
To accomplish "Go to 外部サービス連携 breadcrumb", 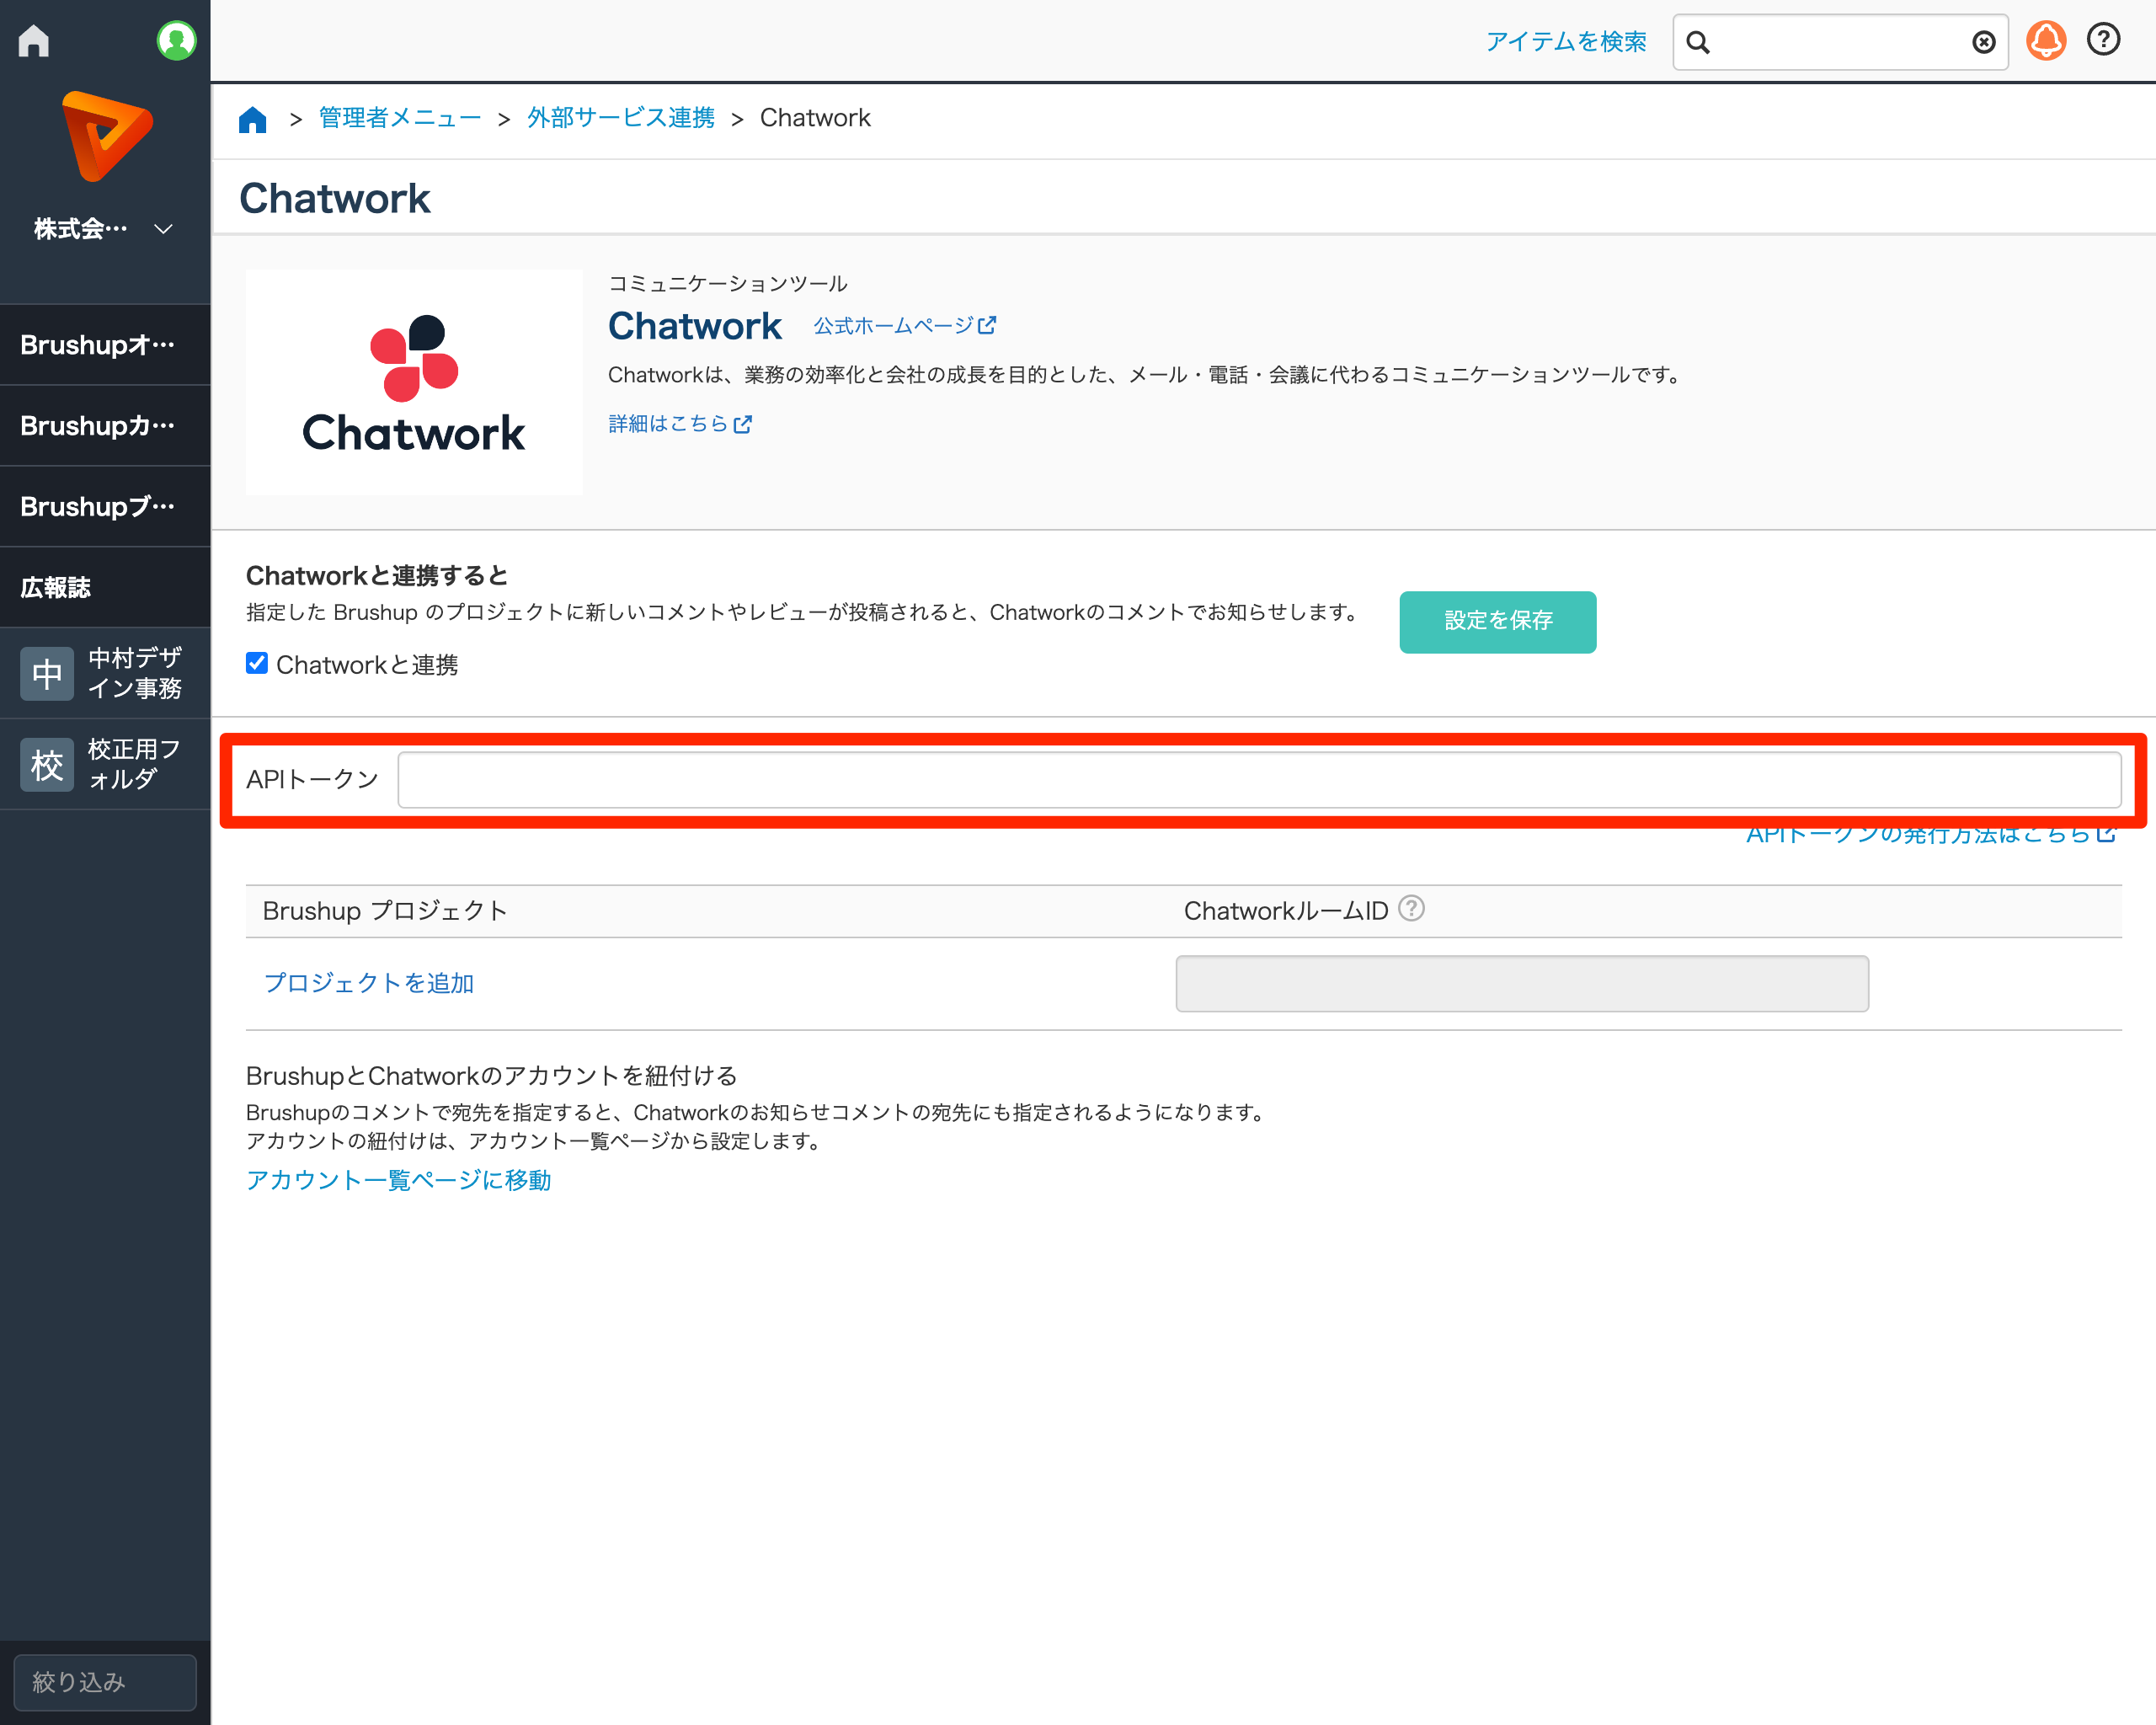I will tap(621, 118).
